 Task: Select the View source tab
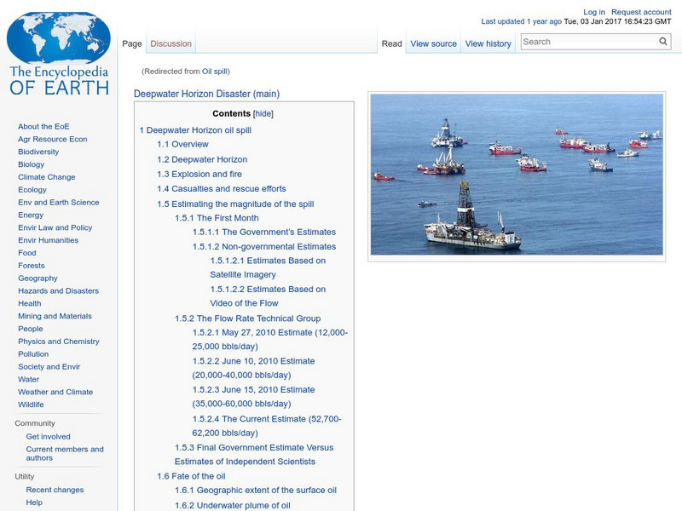(434, 43)
